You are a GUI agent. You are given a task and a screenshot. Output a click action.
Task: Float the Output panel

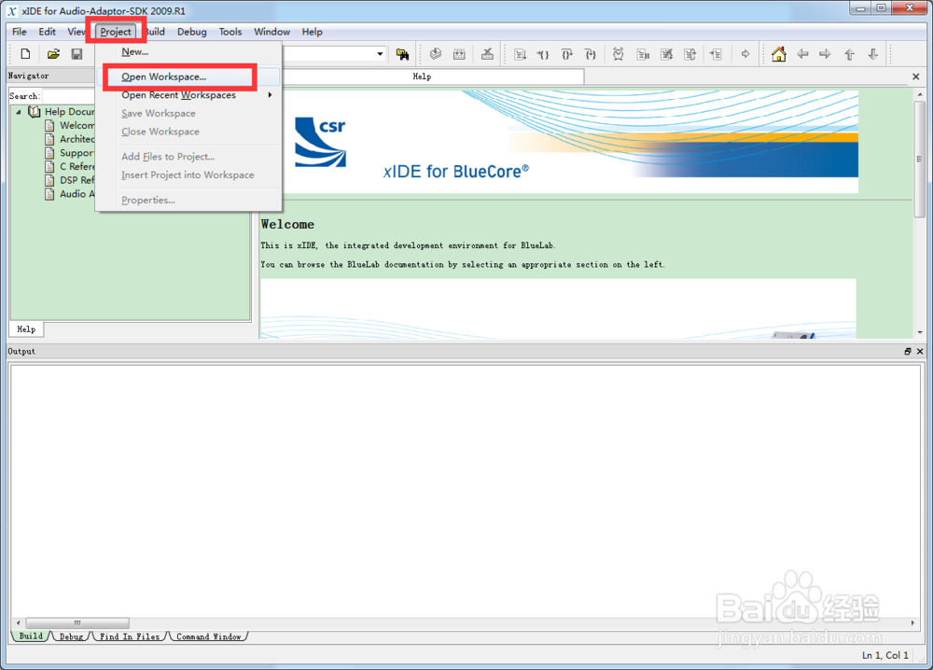(x=908, y=352)
